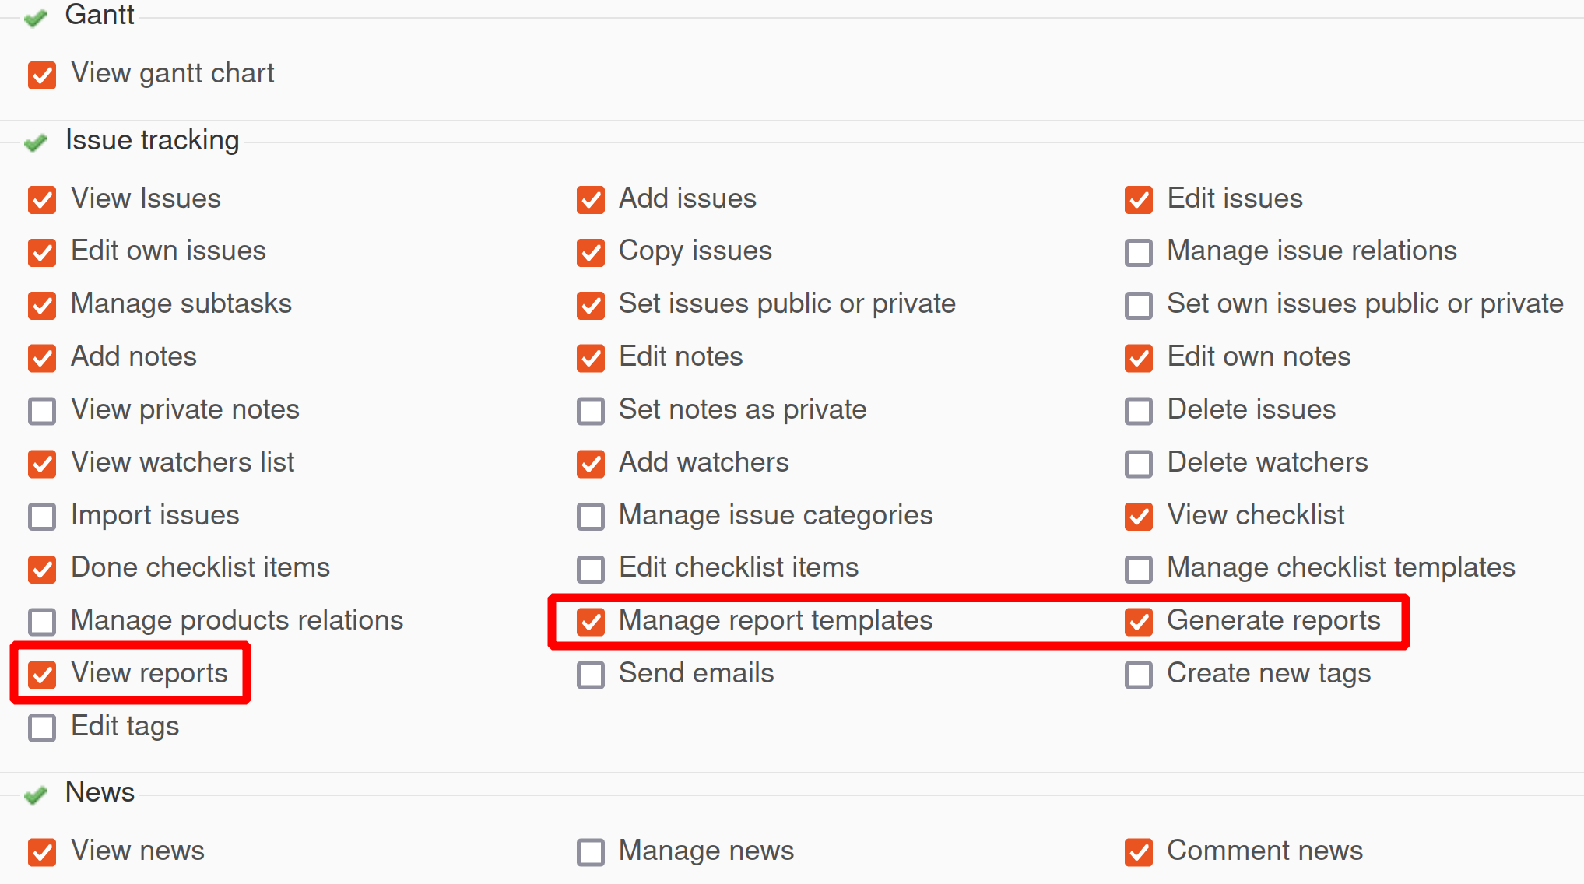Check Manage issue categories
This screenshot has height=884, width=1584.
(591, 517)
